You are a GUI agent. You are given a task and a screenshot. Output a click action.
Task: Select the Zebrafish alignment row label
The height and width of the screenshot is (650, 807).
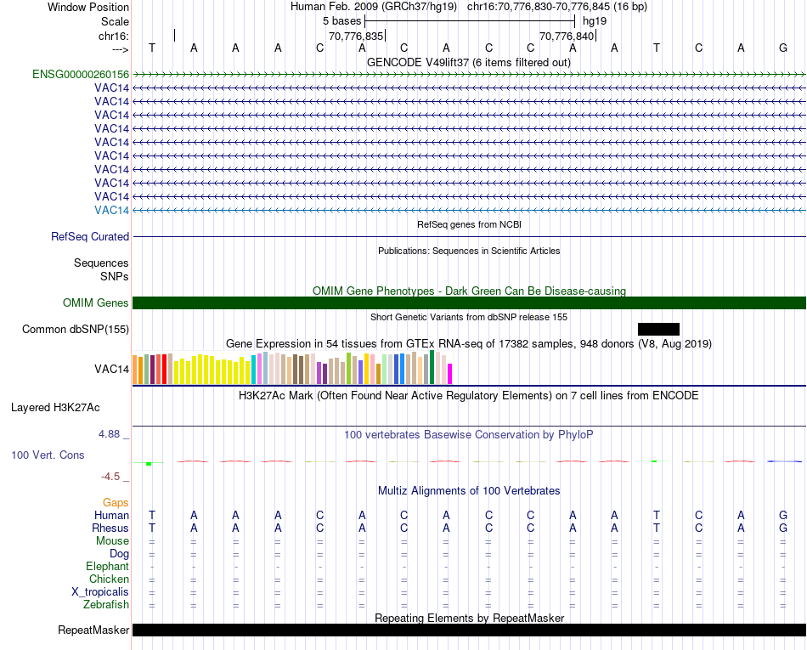106,605
